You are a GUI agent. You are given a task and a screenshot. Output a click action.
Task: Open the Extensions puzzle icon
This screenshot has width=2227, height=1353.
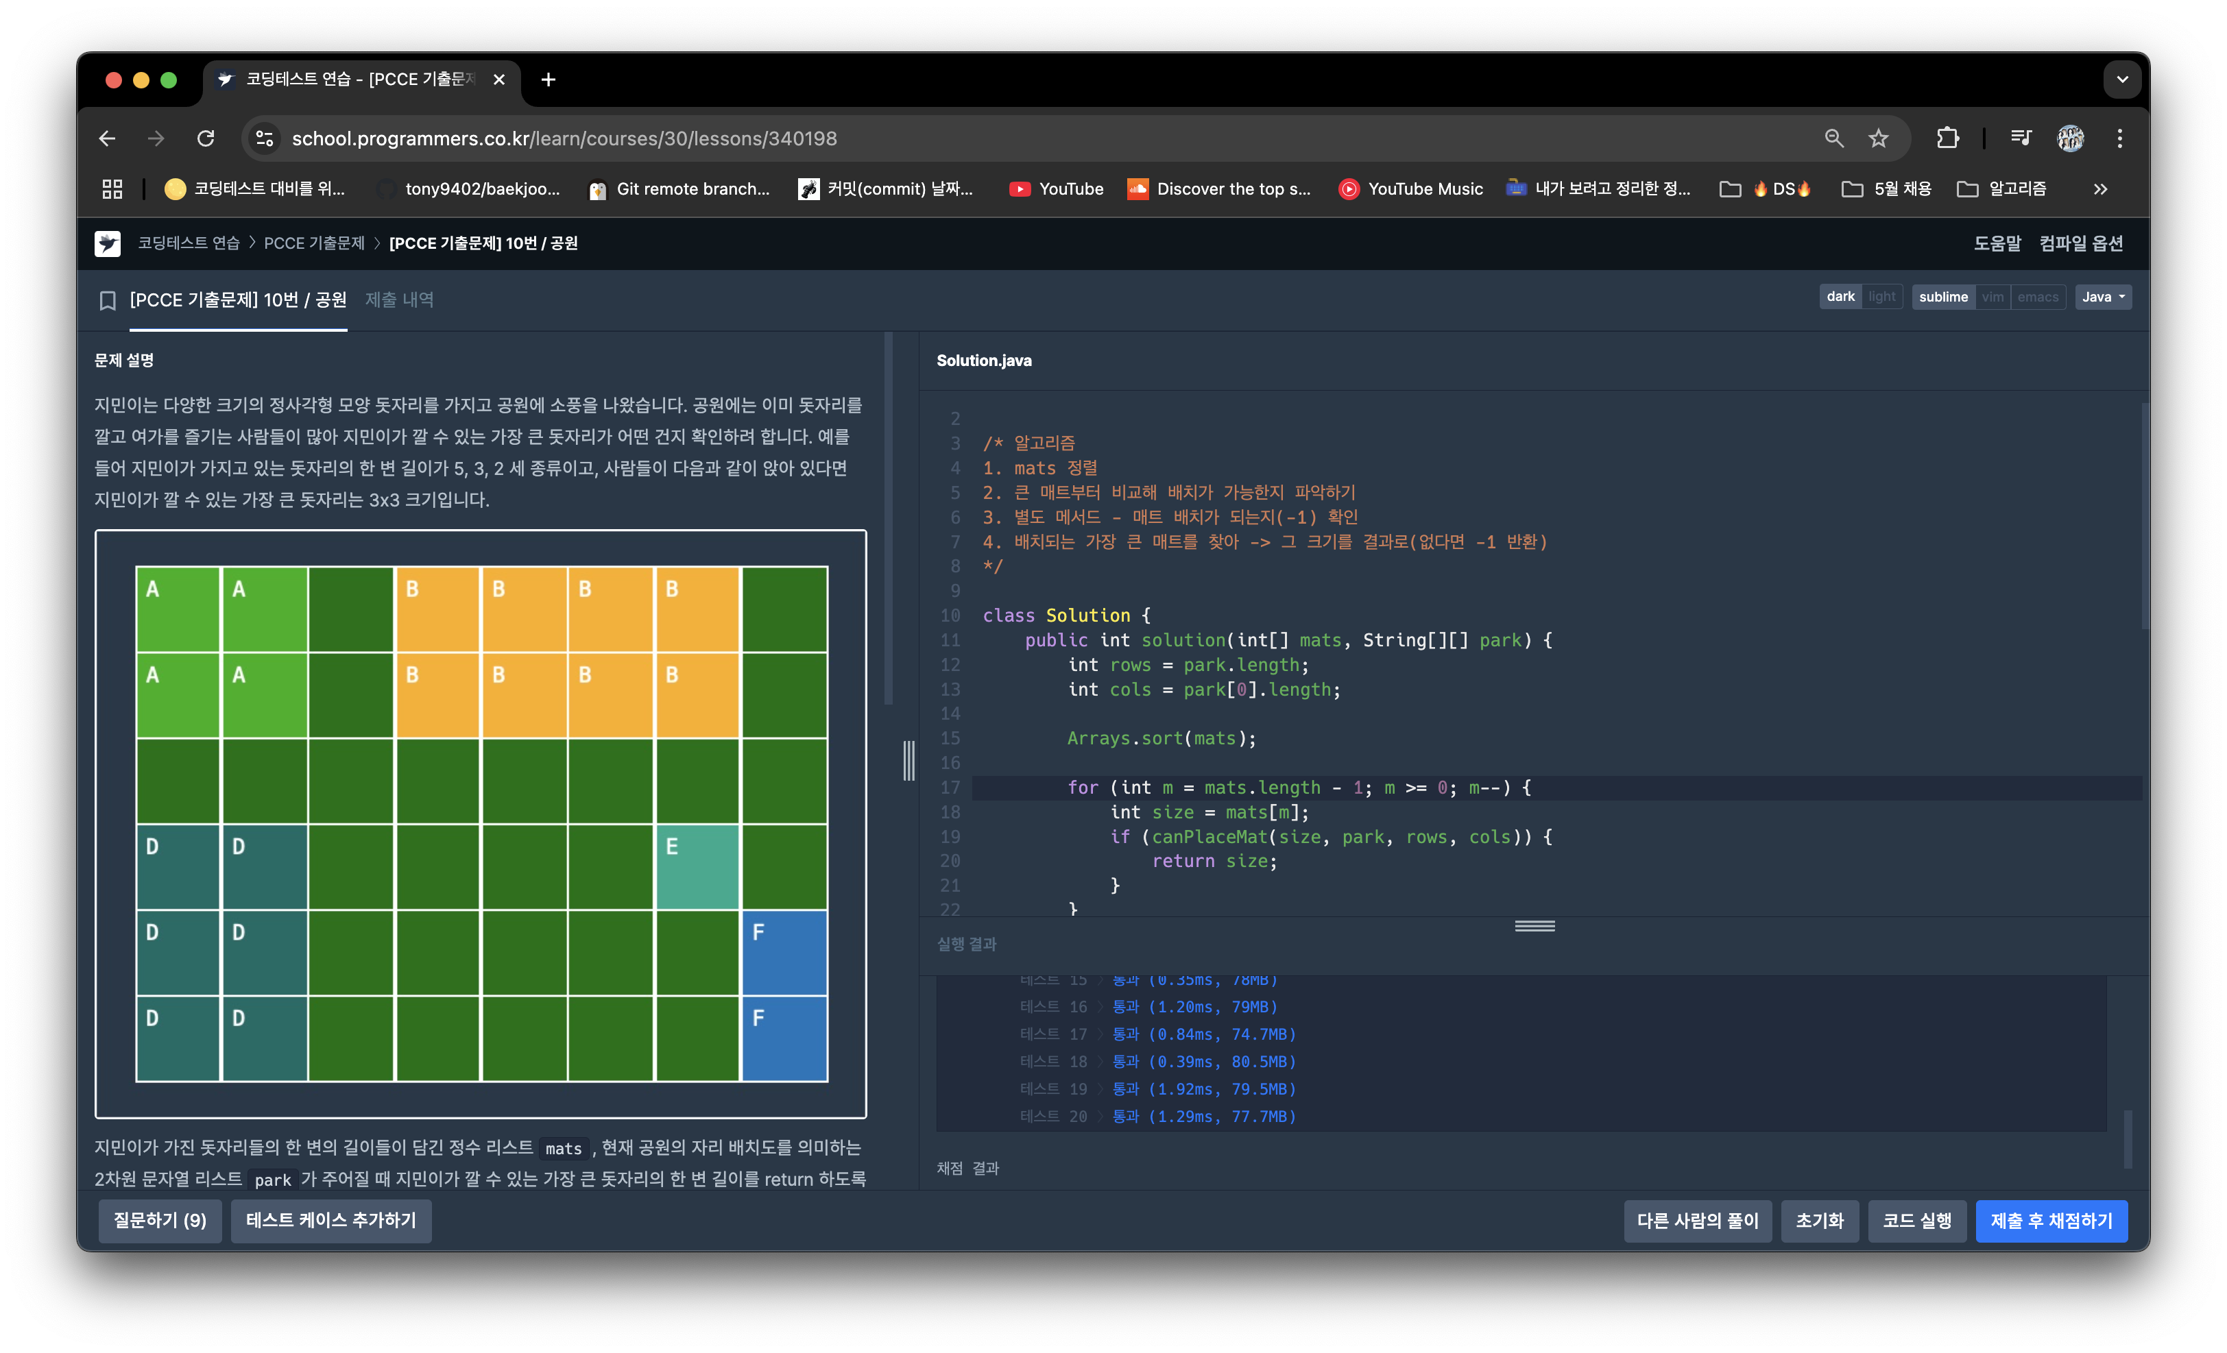[1948, 138]
